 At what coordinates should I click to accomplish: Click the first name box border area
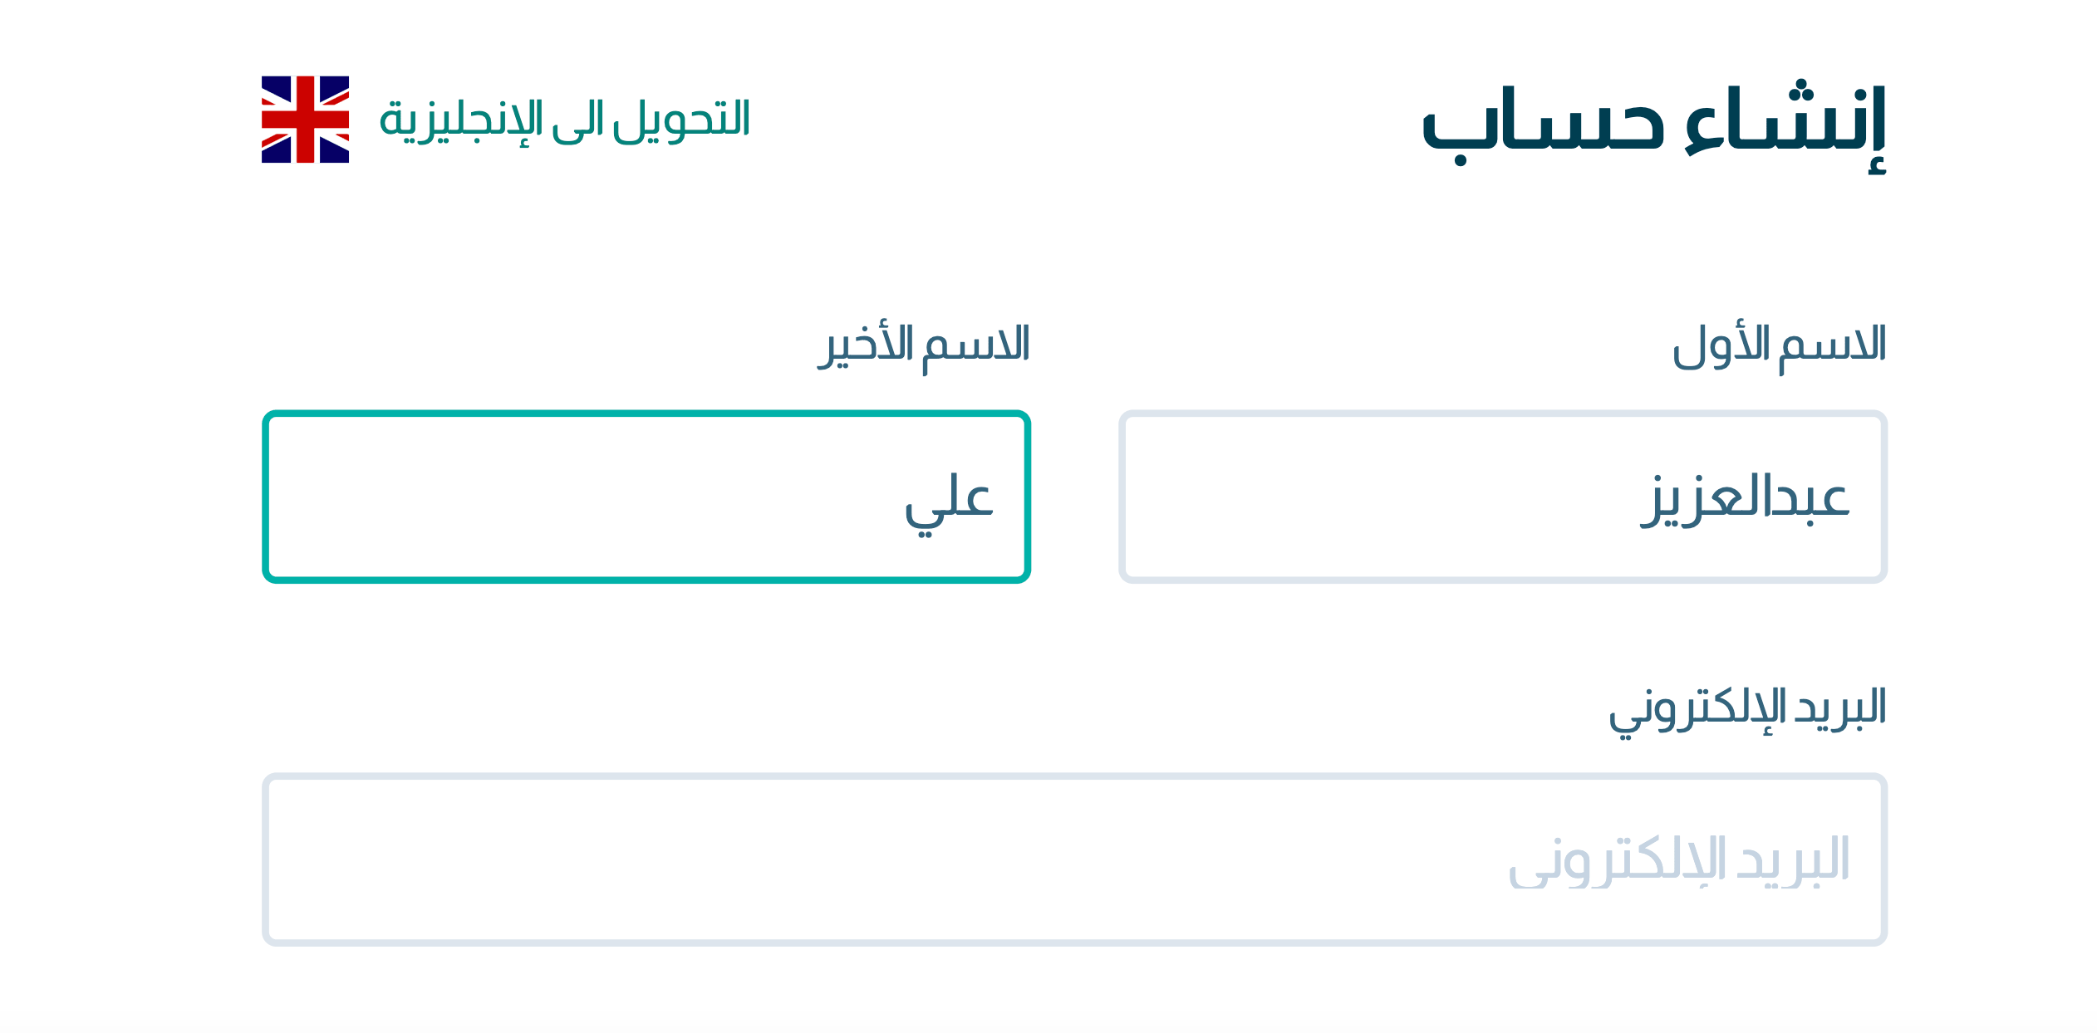[x=1503, y=497]
